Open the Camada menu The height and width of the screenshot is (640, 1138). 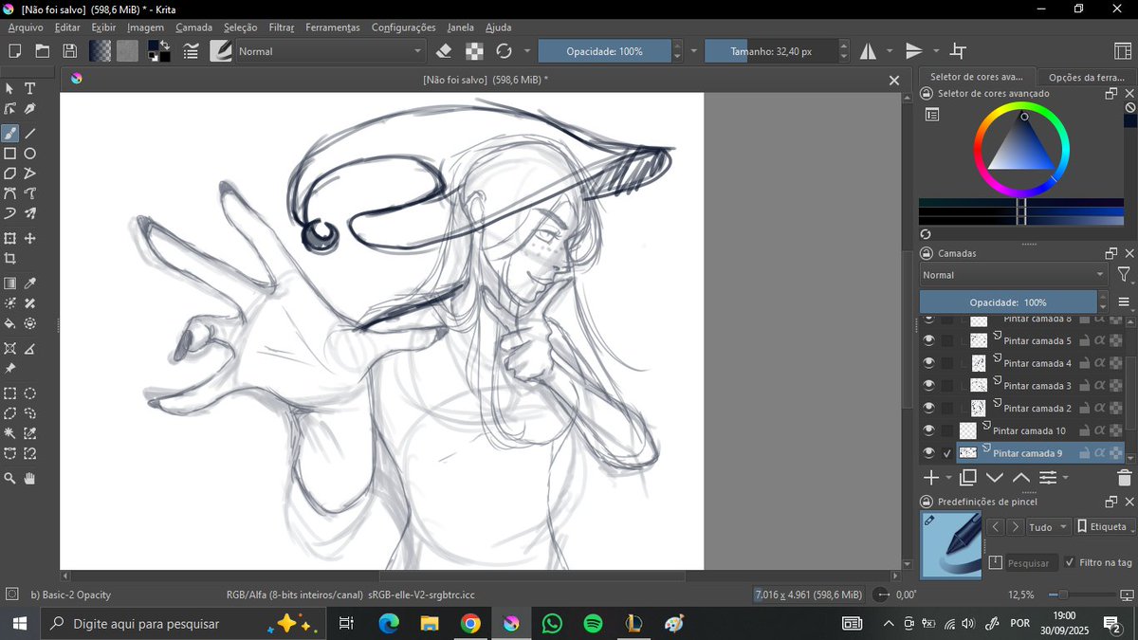(x=193, y=27)
